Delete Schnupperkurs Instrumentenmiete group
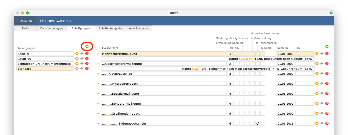The width and height of the screenshot is (348, 135). click(87, 64)
